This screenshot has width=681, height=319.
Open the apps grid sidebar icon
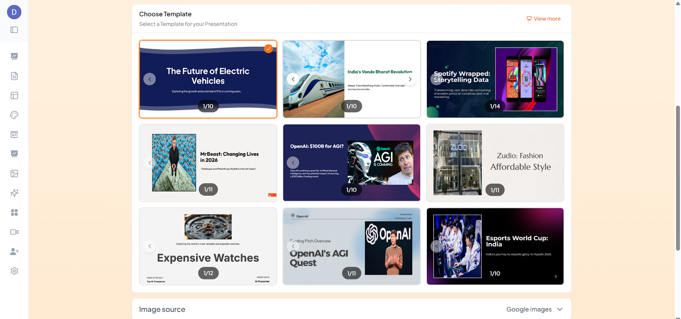[14, 213]
